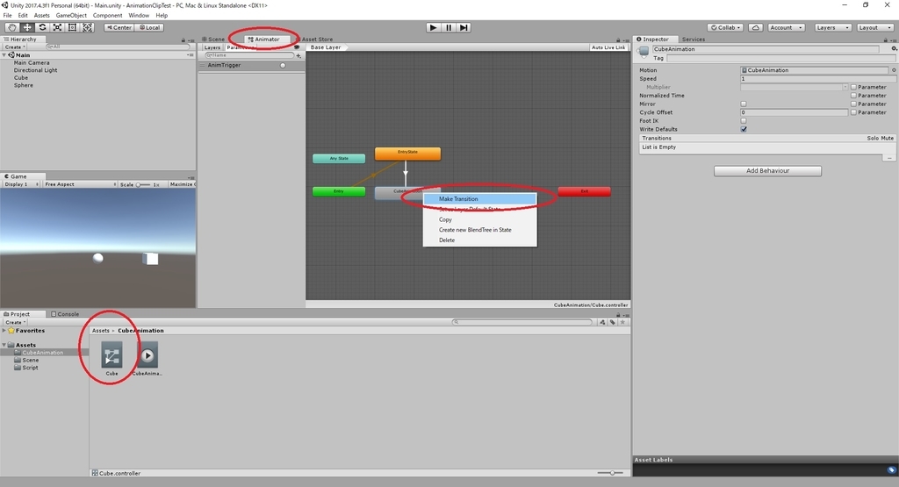Screen dimensions: 899x487
Task: Click the Add Behaviour button
Action: (767, 171)
